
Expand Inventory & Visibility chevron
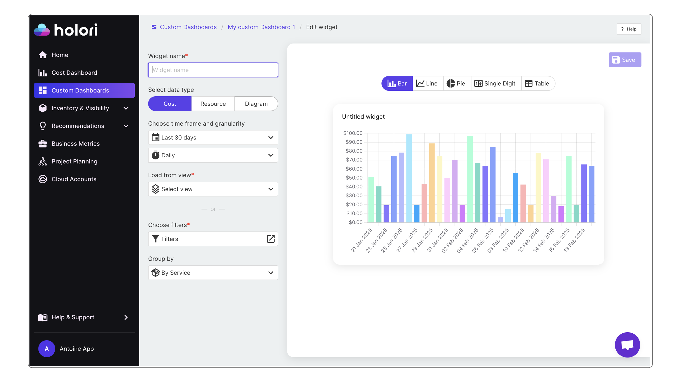(126, 108)
